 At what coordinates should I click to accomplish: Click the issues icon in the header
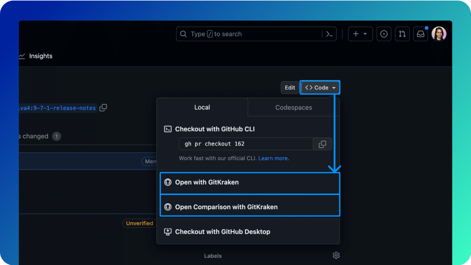pyautogui.click(x=384, y=34)
